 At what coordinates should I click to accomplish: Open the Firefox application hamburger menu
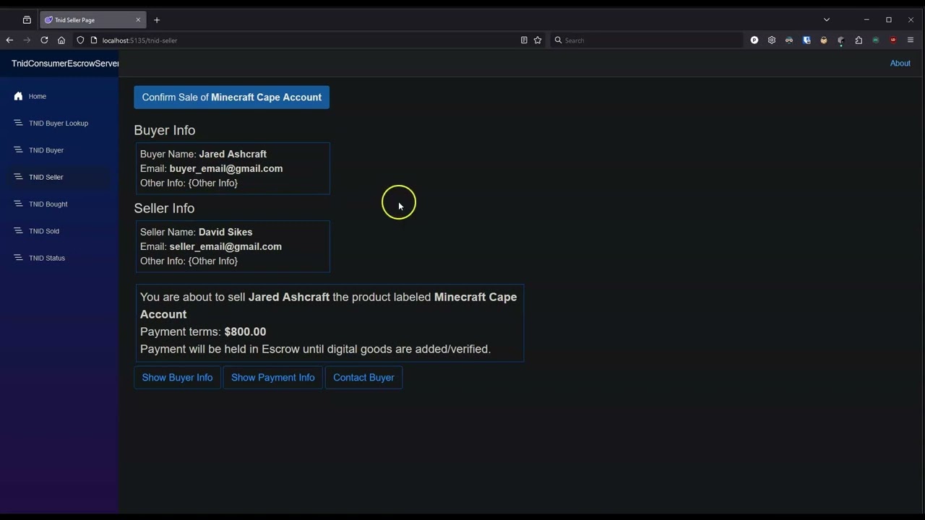tap(911, 40)
